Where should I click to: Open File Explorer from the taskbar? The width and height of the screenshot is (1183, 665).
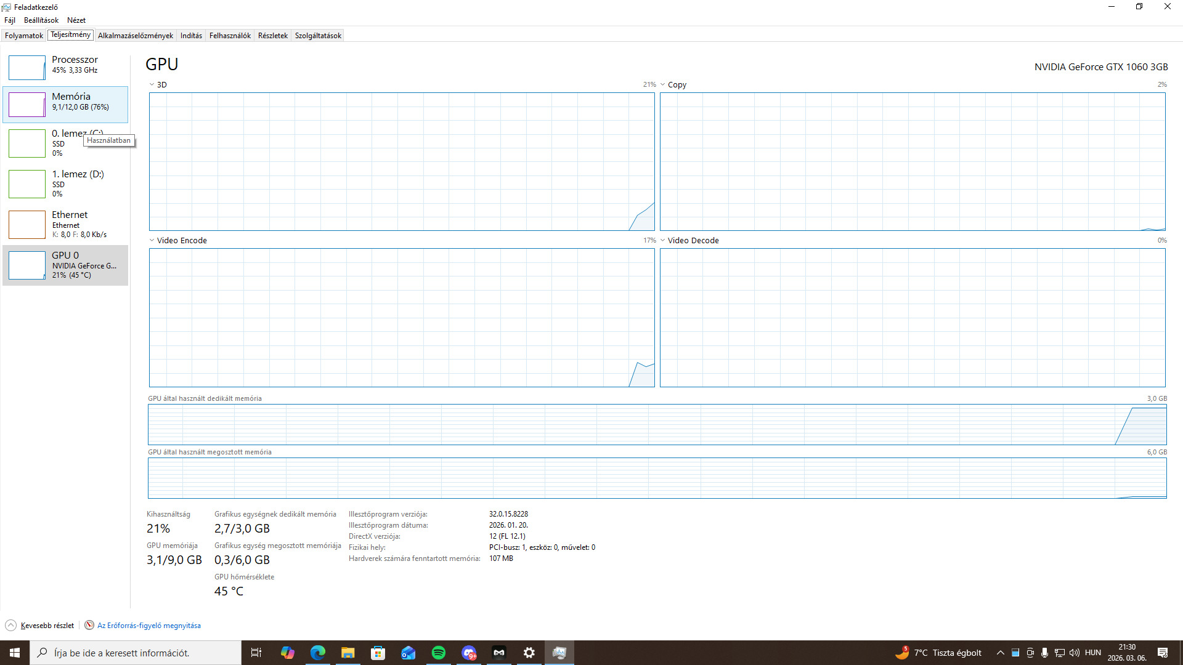tap(348, 653)
